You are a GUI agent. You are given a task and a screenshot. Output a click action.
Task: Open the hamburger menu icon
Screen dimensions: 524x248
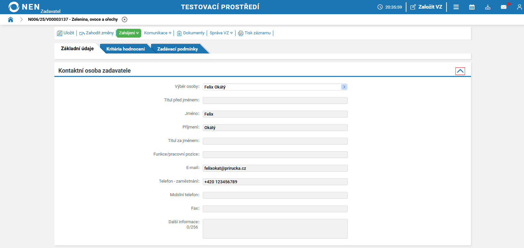coord(456,7)
